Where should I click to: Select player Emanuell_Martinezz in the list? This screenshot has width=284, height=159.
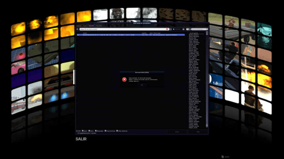195,101
